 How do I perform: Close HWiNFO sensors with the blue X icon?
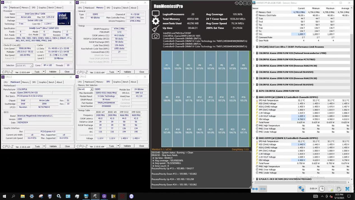pyautogui.click(x=347, y=189)
